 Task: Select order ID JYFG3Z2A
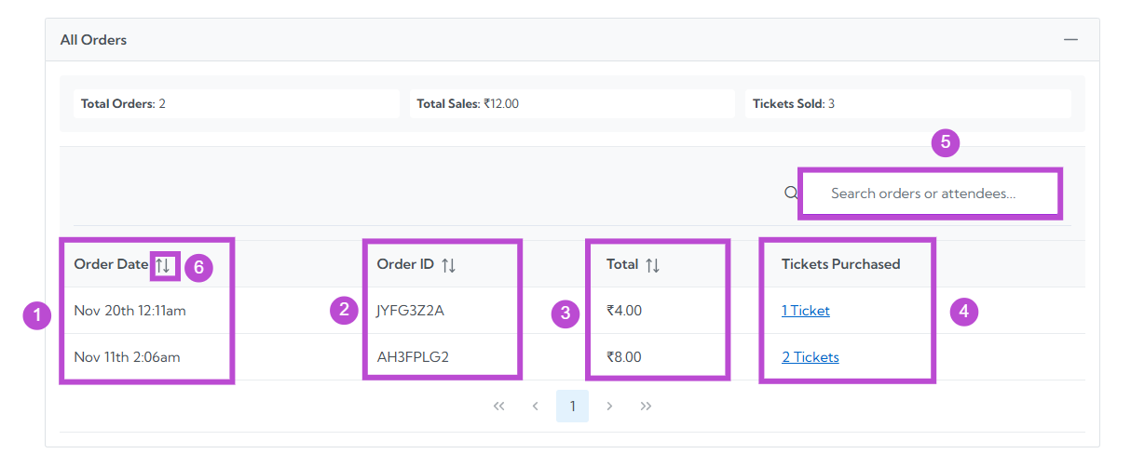click(410, 311)
